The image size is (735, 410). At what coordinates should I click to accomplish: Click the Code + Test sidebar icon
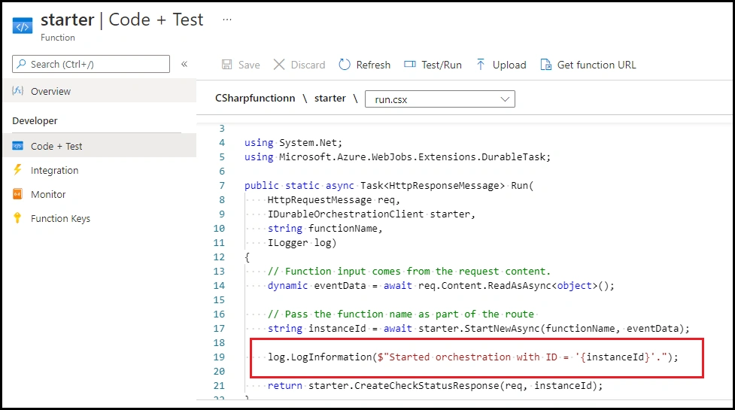pyautogui.click(x=18, y=146)
